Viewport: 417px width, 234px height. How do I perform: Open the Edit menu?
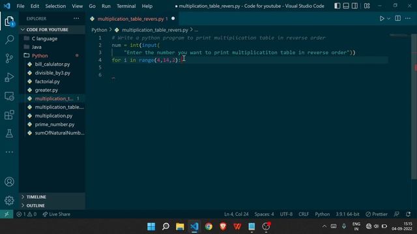tap(35, 6)
